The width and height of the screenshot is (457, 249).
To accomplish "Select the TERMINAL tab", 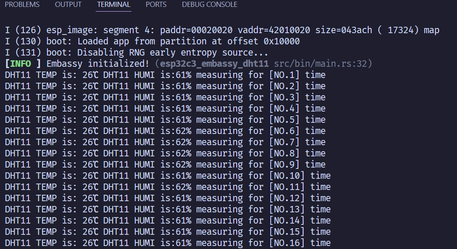I will (114, 5).
